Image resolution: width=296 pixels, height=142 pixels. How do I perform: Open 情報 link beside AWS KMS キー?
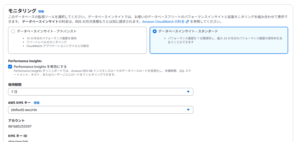pos(36,103)
